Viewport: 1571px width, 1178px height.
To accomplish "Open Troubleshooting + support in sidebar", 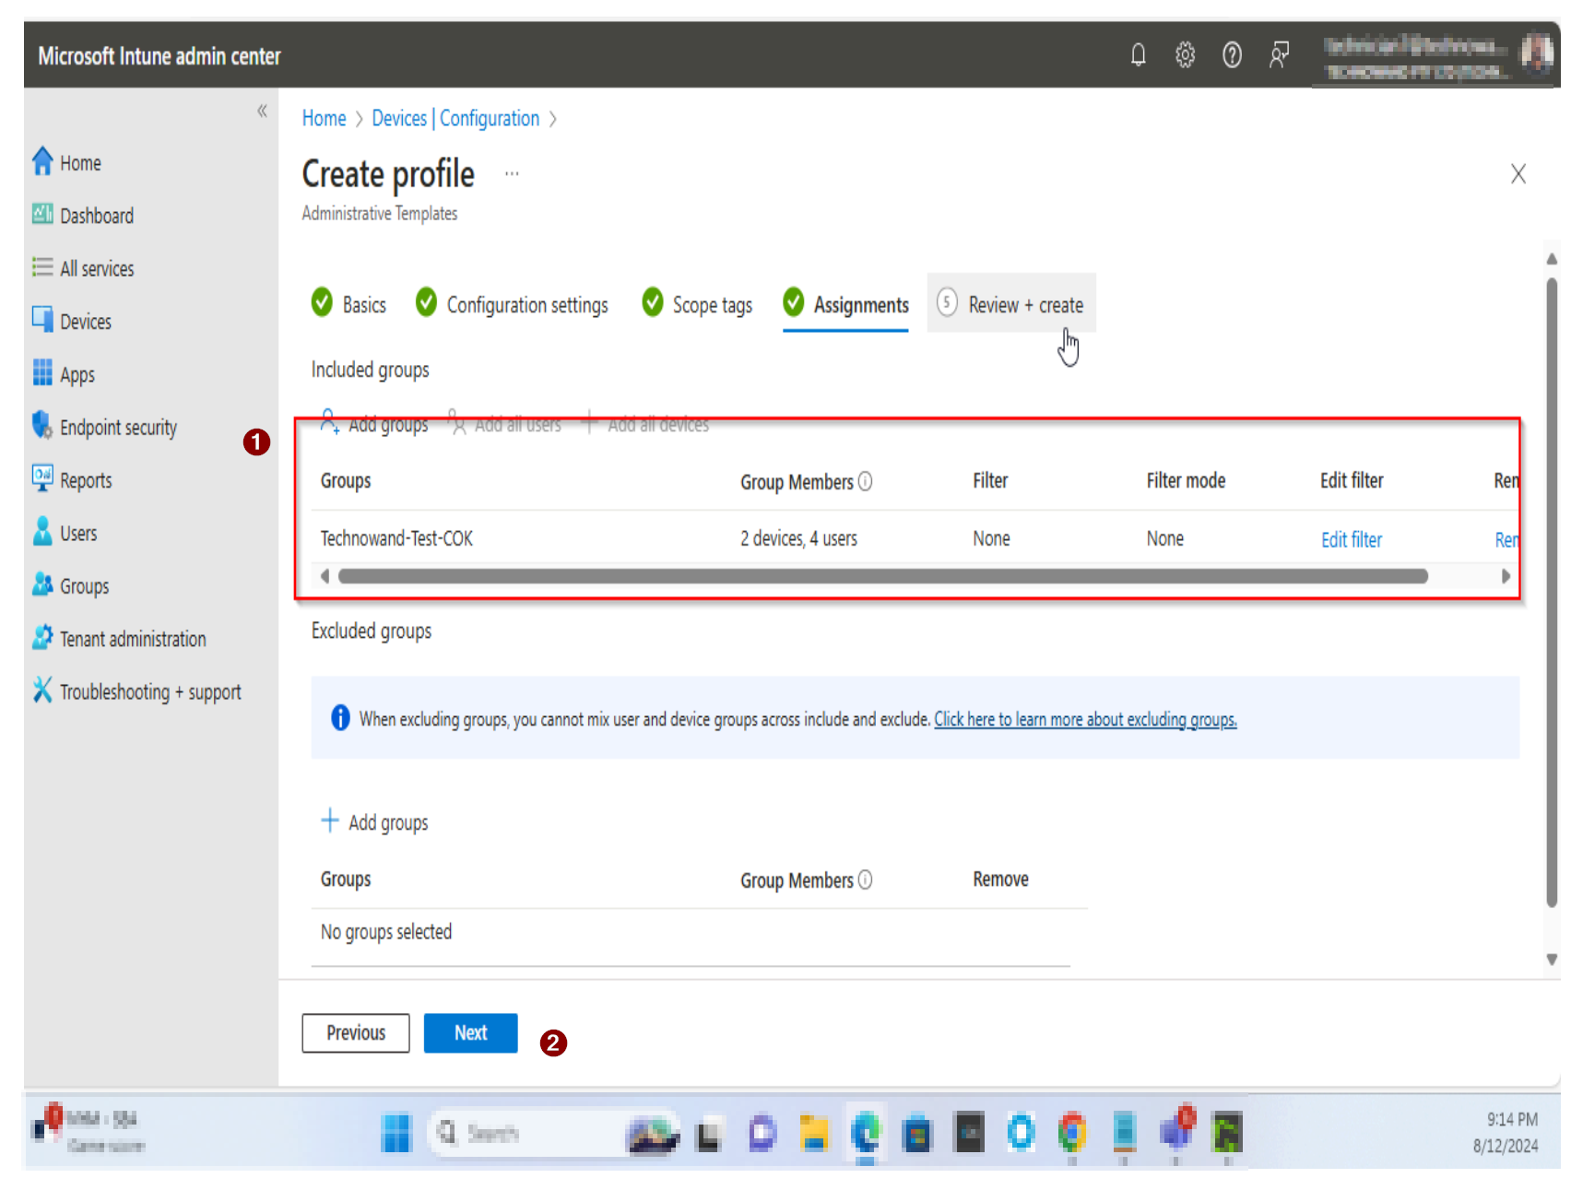I will 150,692.
